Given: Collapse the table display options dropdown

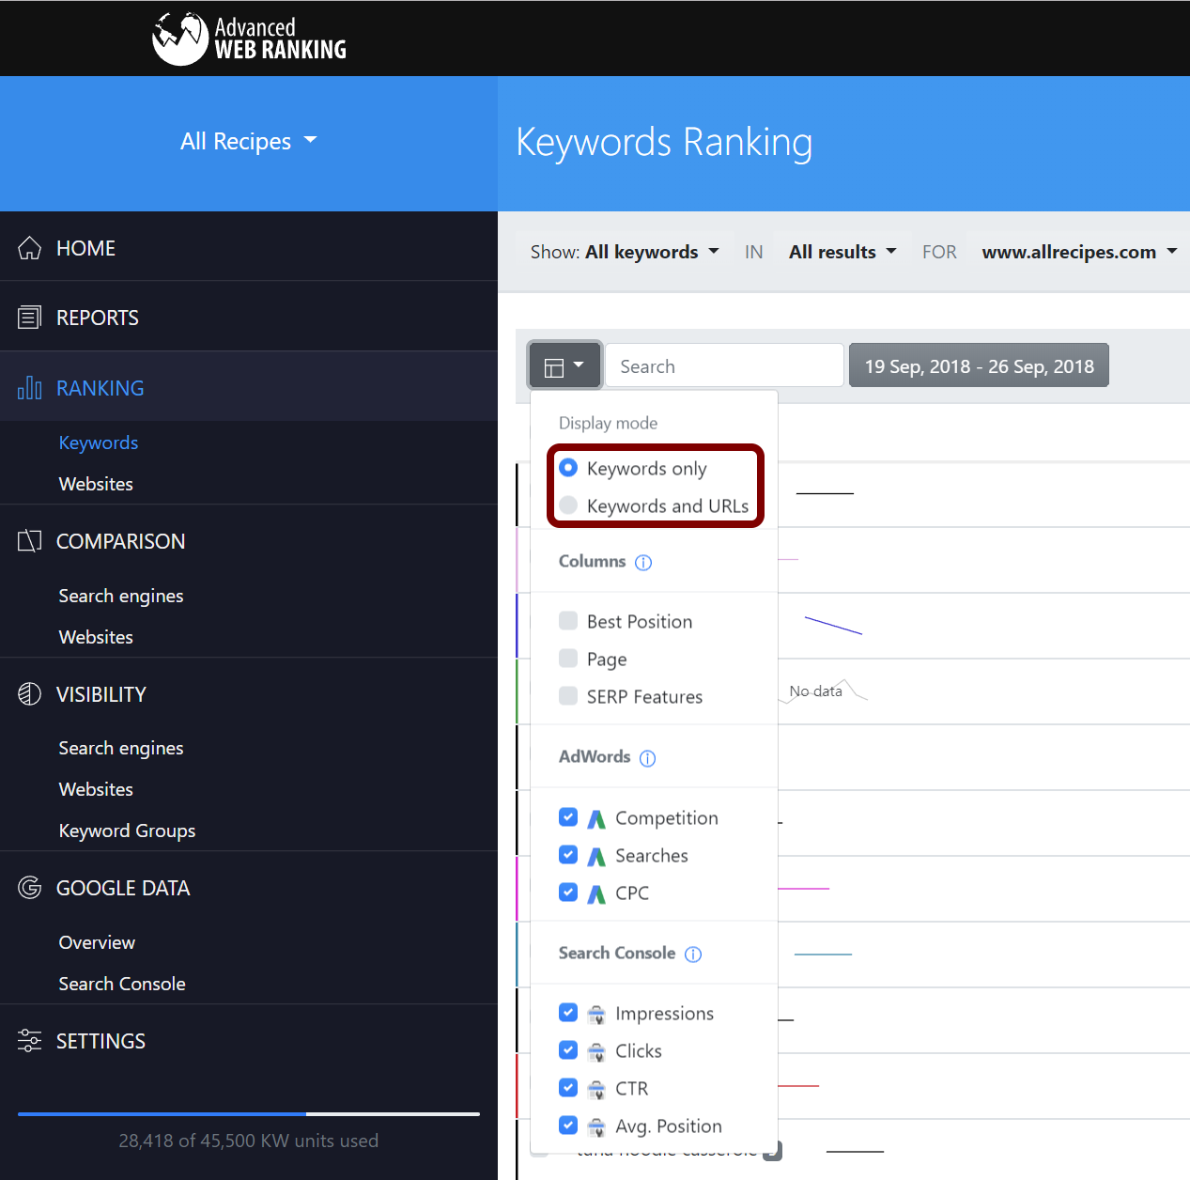Looking at the screenshot, I should [564, 365].
